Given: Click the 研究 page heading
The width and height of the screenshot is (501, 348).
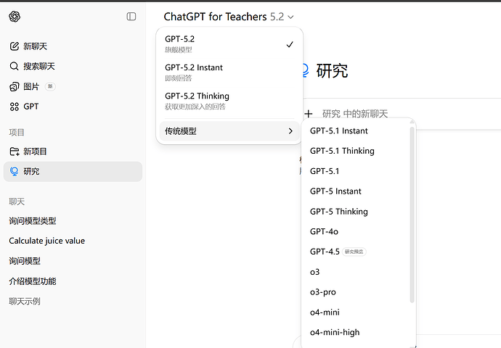Looking at the screenshot, I should point(332,70).
